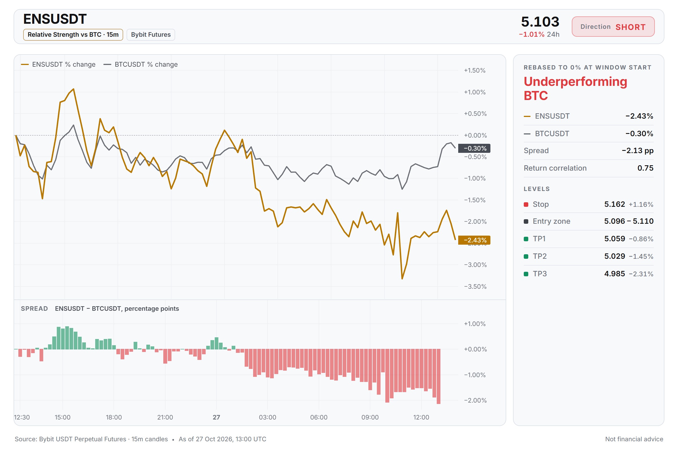
Task: Click the Stop price 5.162
Action: click(x=614, y=204)
